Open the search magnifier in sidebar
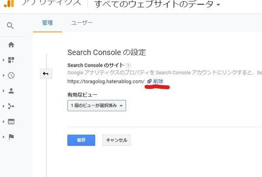This screenshot has width=262, height=177. pos(10,26)
